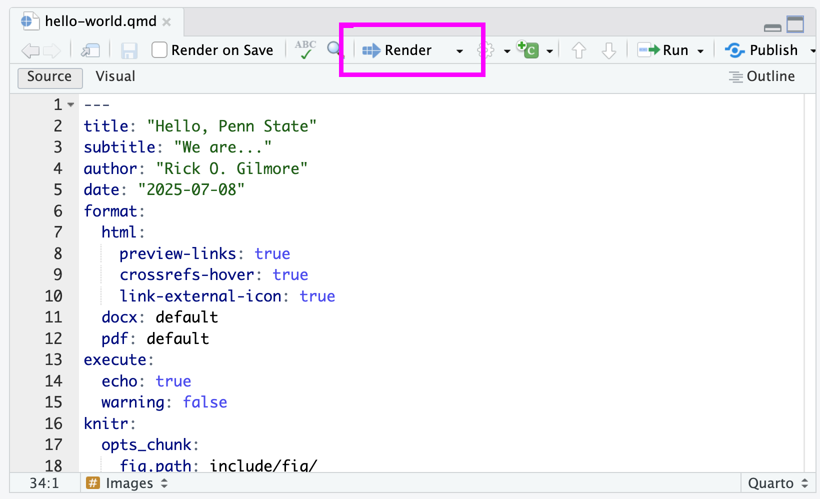Go to previous chunk up arrow
The height and width of the screenshot is (499, 820).
pos(578,50)
